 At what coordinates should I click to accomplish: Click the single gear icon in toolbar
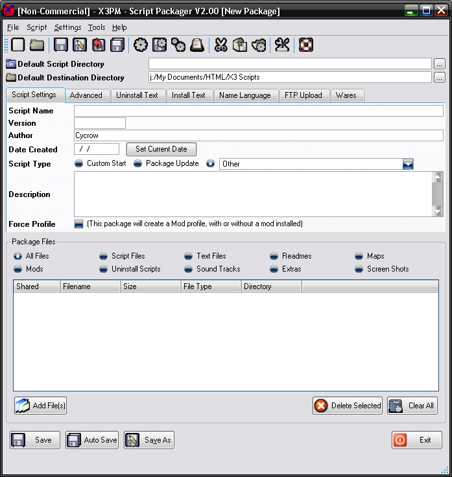[x=141, y=45]
